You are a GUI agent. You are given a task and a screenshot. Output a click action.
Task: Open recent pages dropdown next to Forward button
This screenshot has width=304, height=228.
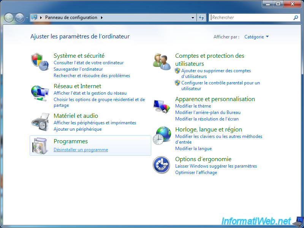pos(27,18)
